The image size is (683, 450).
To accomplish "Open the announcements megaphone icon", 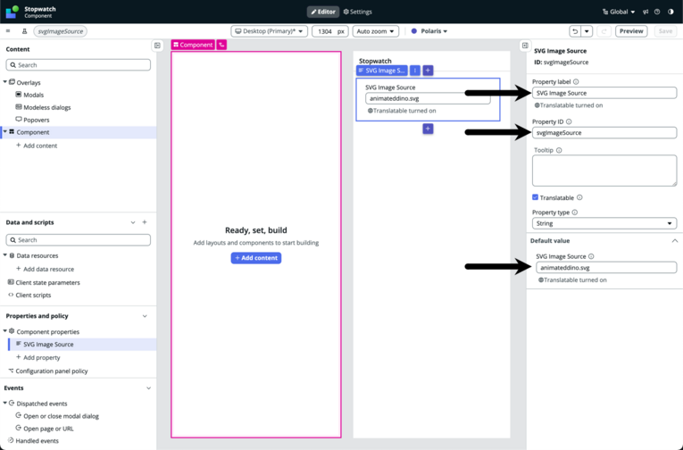I will (646, 12).
